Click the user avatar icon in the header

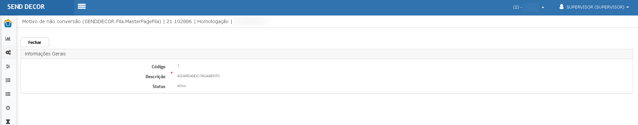click(562, 7)
